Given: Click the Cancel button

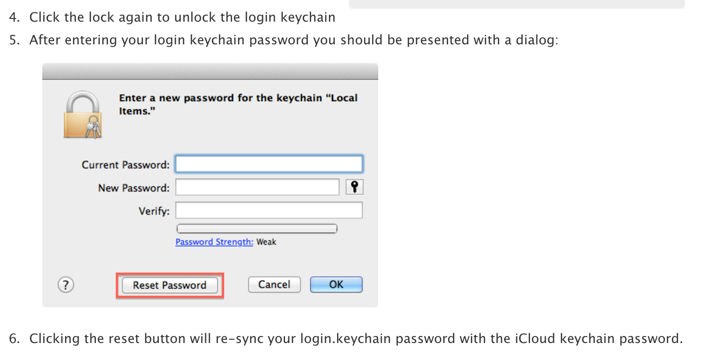Looking at the screenshot, I should [x=274, y=284].
